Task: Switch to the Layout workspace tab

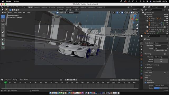Action: [30, 7]
